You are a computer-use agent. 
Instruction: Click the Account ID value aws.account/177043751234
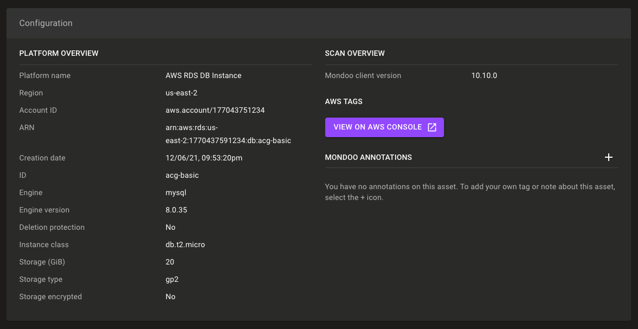pyautogui.click(x=215, y=110)
